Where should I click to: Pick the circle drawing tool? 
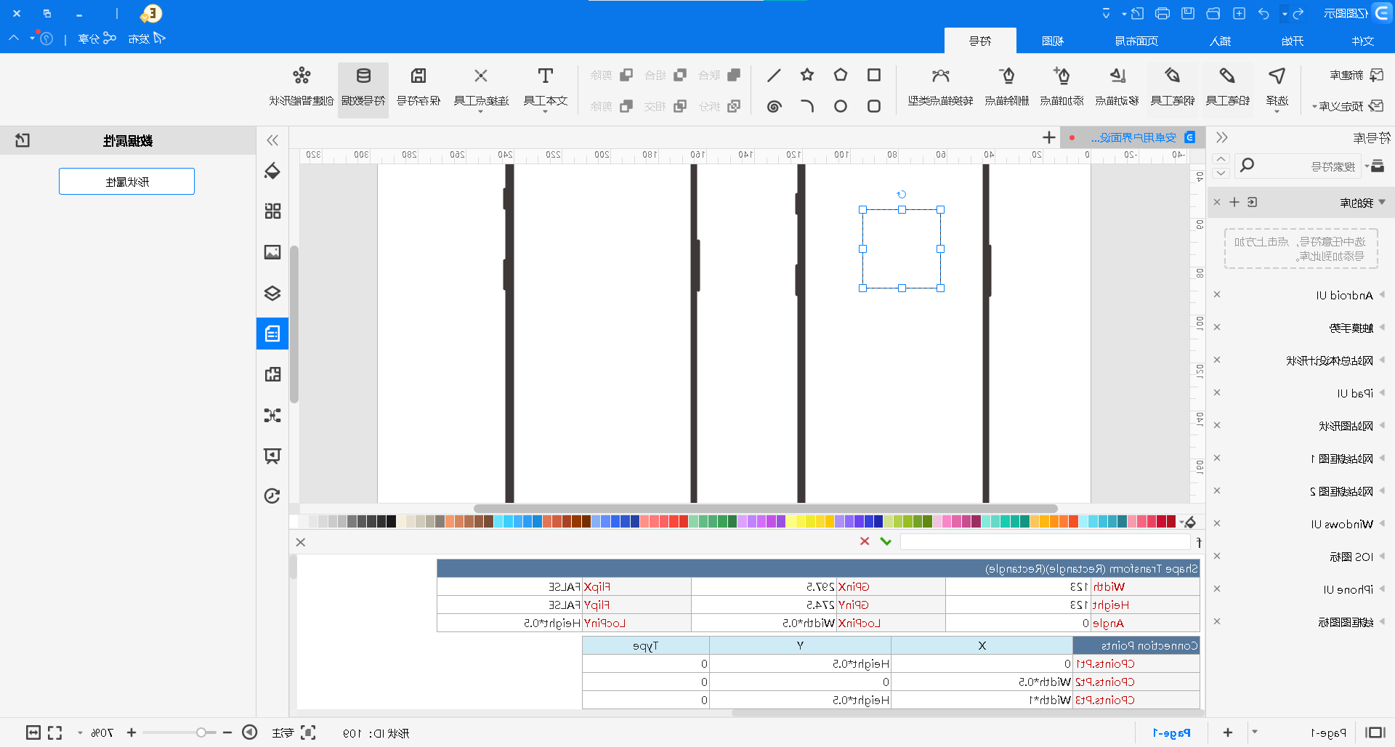pyautogui.click(x=841, y=106)
